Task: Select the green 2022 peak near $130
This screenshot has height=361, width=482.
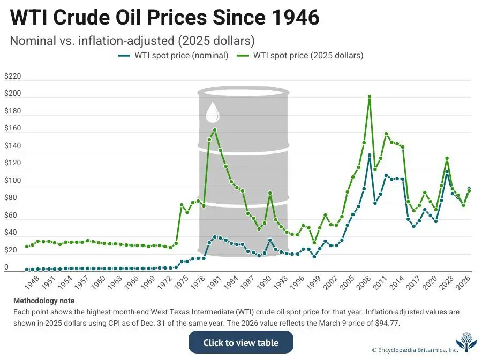Action: [447, 158]
